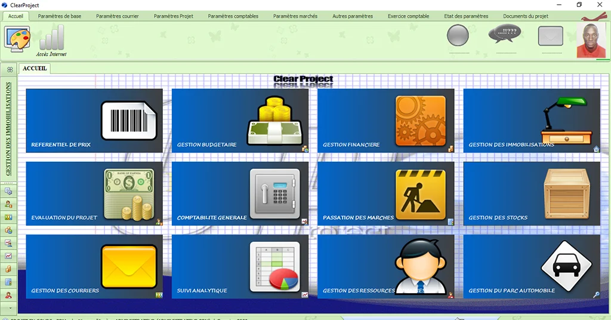Image resolution: width=611 pixels, height=320 pixels.
Task: Open the Paramètres marchés tab
Action: [295, 16]
